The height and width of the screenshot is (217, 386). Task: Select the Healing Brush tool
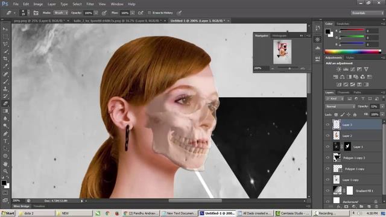tap(5, 74)
